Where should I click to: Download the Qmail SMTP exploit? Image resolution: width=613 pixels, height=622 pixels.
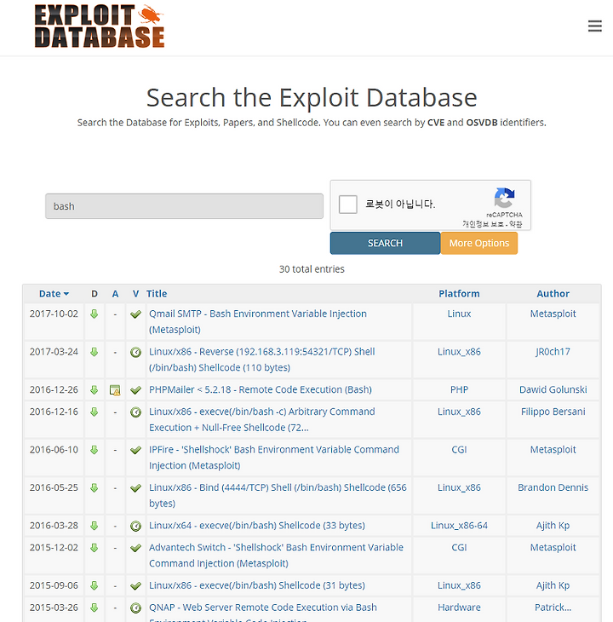tap(94, 314)
